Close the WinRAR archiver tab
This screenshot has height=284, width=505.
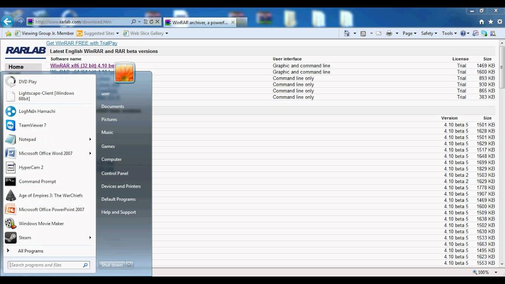click(233, 22)
